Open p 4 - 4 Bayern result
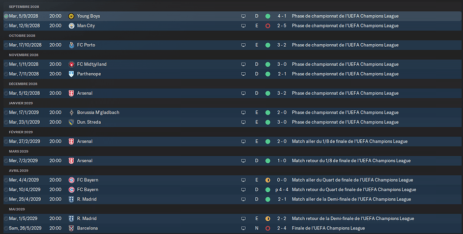The height and width of the screenshot is (234, 463). click(282, 190)
